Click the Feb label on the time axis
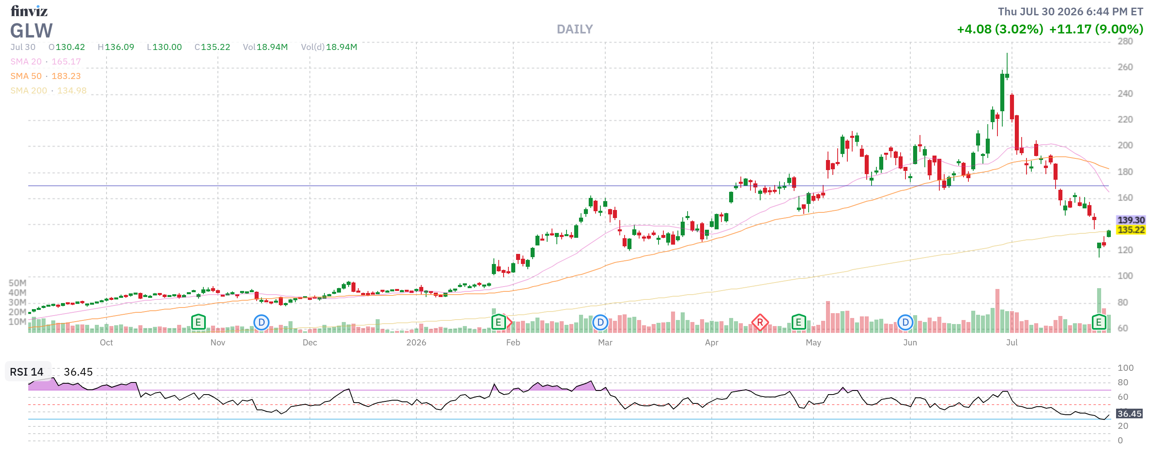Viewport: 1154px width, 453px height. point(513,343)
